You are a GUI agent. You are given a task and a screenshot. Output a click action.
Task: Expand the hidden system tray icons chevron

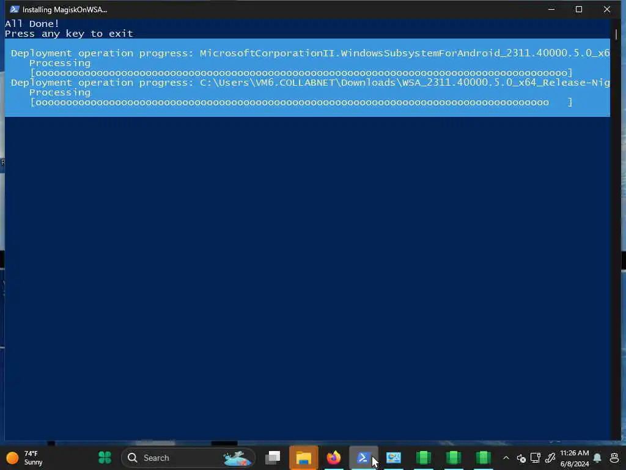(x=506, y=458)
